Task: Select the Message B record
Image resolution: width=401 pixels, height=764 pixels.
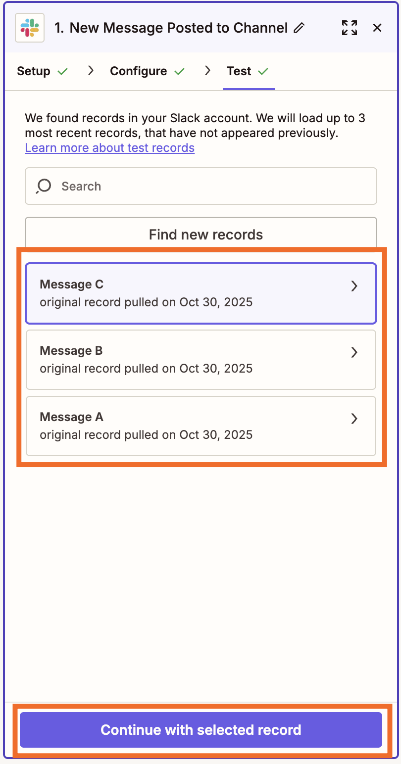Action: (188, 359)
